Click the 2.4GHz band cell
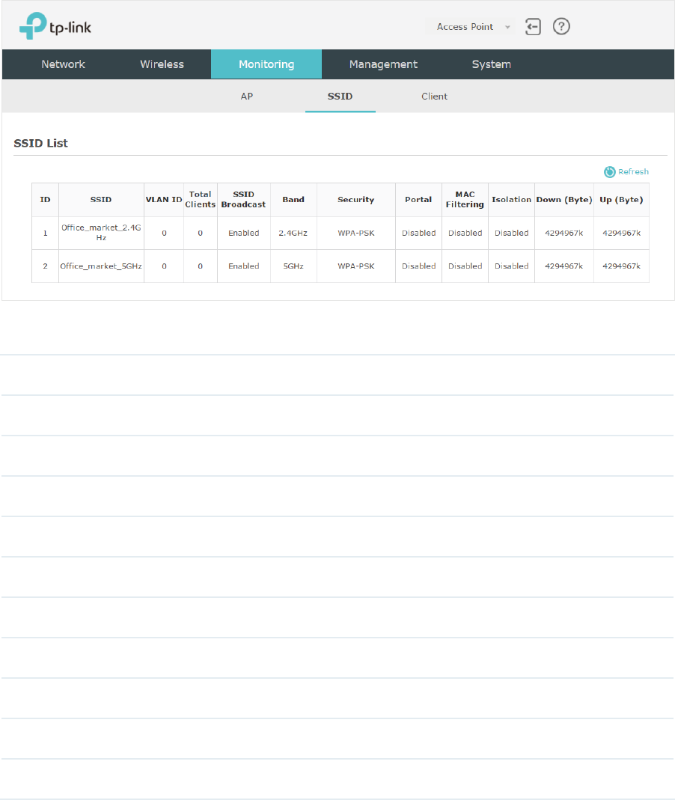Screen dimensions: 675x800 (293, 233)
